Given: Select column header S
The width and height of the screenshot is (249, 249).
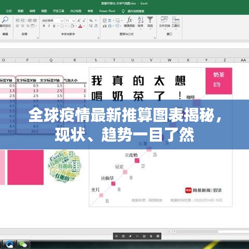Looking at the screenshot, I should [x=95, y=60].
